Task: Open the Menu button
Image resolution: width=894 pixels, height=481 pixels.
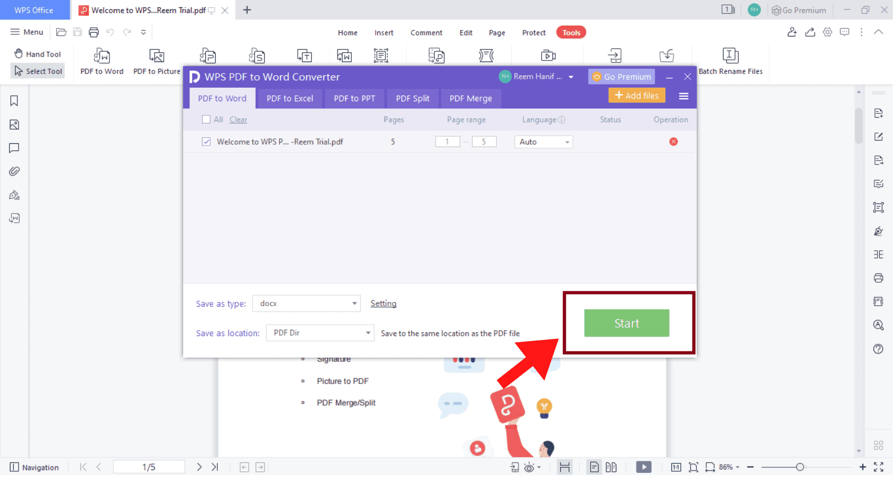Action: (27, 33)
